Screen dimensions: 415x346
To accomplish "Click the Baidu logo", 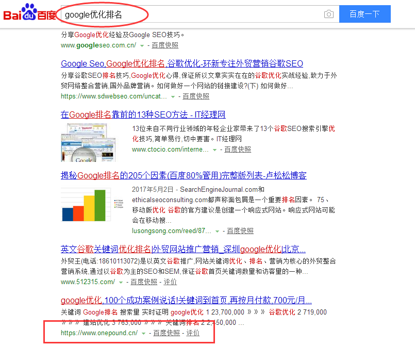I will 30,12.
